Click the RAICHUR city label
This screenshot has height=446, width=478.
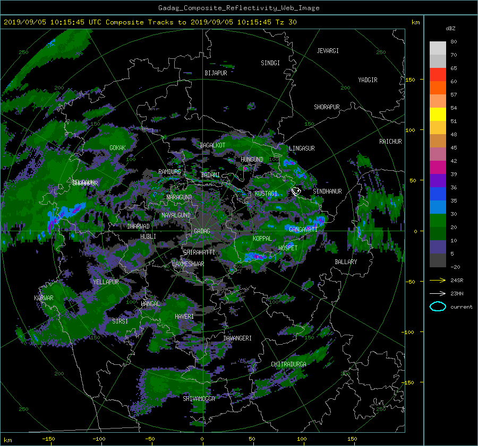tap(390, 142)
